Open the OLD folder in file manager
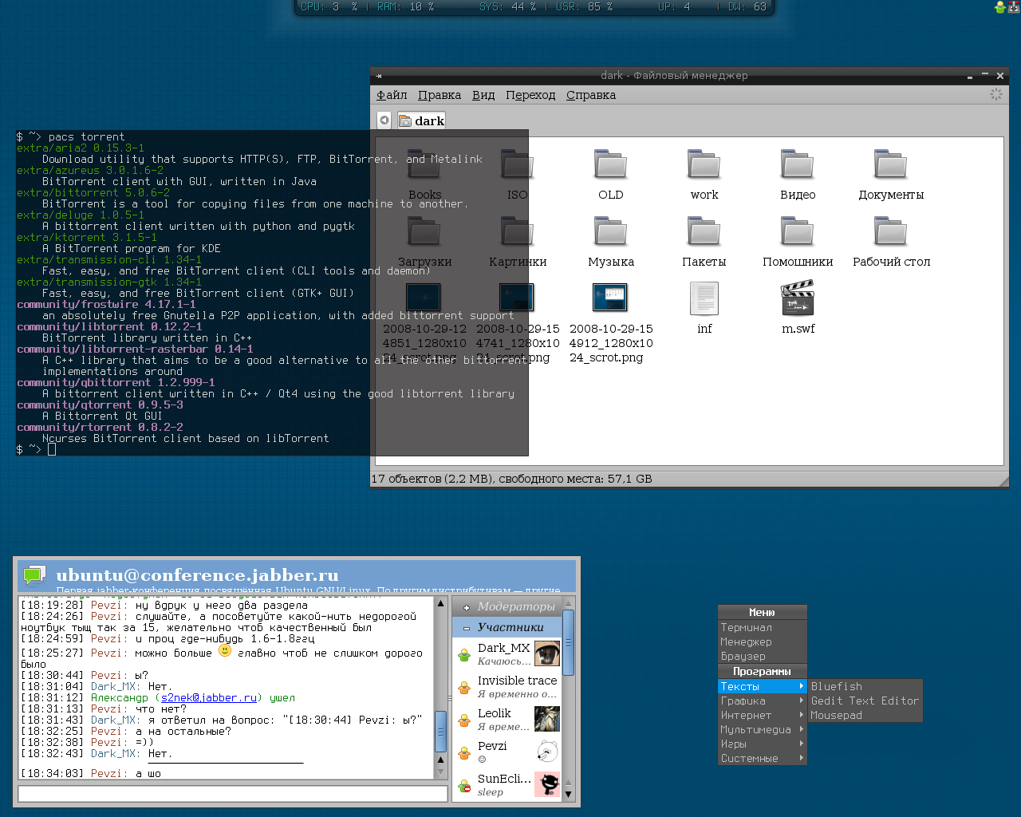The height and width of the screenshot is (817, 1021). tap(611, 165)
